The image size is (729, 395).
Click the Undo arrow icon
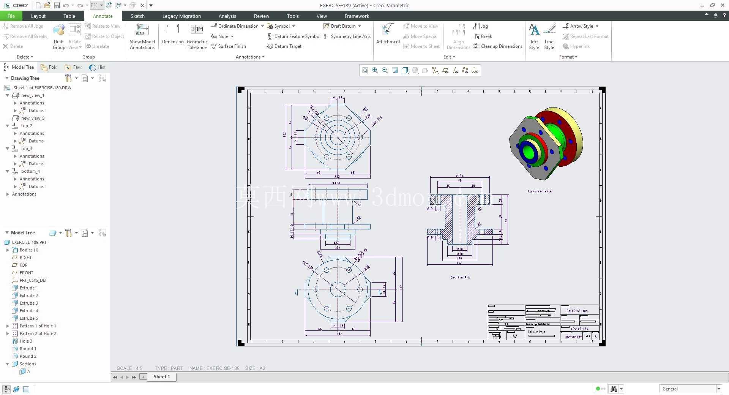point(66,5)
